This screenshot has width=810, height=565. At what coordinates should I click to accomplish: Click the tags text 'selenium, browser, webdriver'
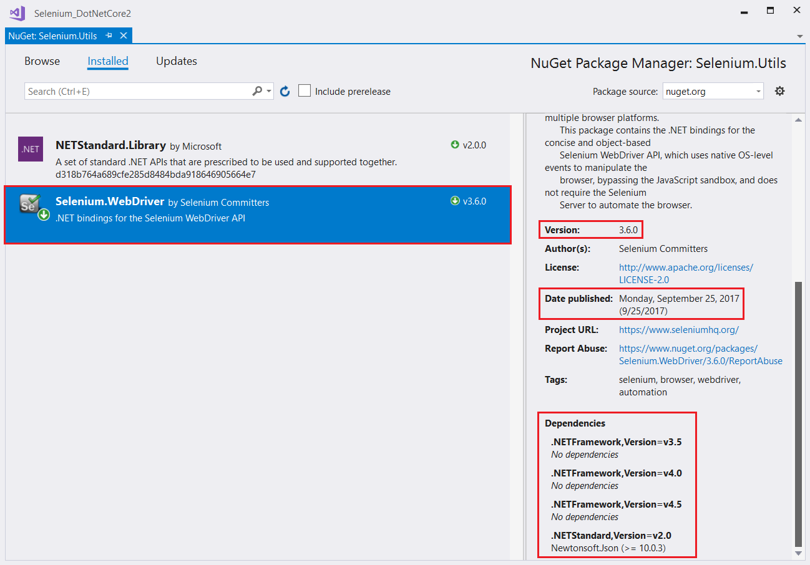[x=680, y=379]
